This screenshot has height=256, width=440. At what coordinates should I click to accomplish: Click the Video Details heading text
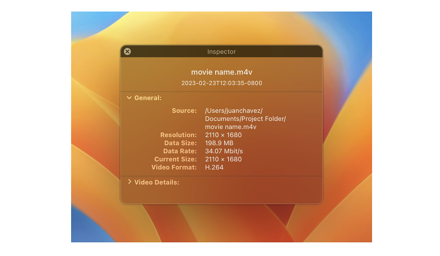coord(157,182)
